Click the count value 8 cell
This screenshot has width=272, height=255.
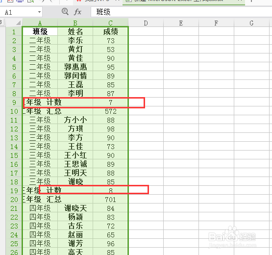(x=110, y=191)
